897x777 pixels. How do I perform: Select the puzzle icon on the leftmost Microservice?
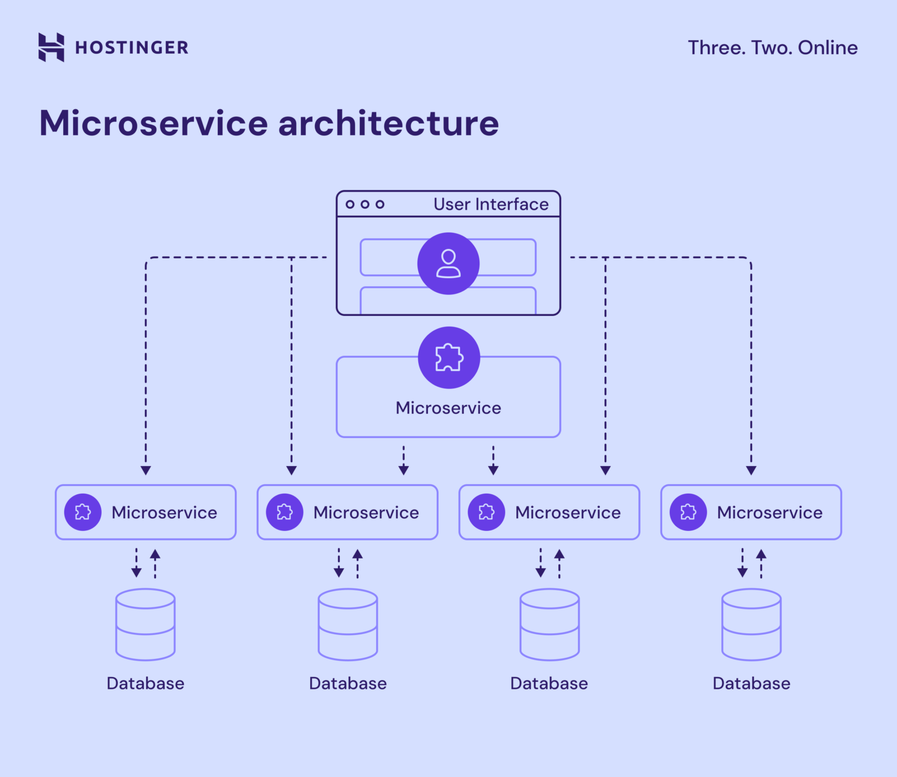click(x=82, y=512)
